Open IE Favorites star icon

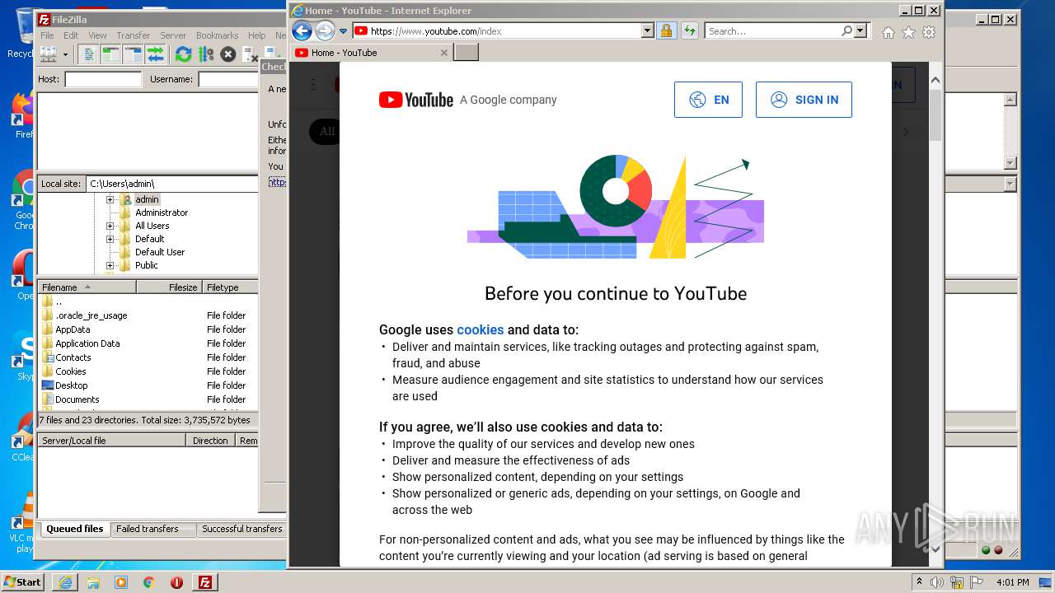[x=908, y=32]
